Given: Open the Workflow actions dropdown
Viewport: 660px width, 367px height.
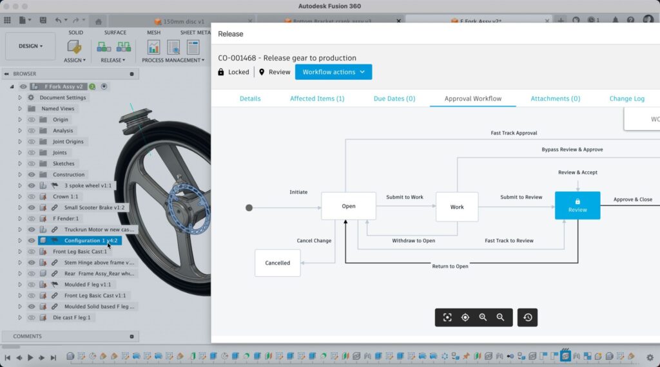Looking at the screenshot, I should point(333,72).
